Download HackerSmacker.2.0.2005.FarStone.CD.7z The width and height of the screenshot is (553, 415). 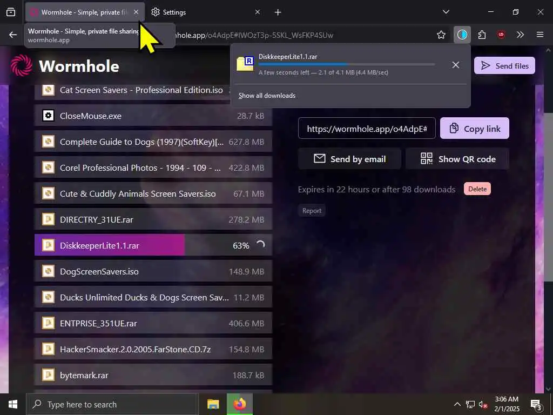(x=153, y=350)
